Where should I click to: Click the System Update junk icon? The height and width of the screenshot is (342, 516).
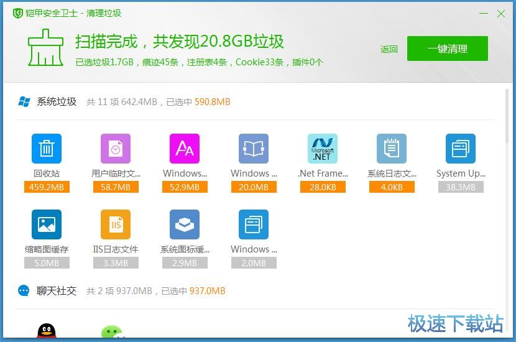coord(461,149)
